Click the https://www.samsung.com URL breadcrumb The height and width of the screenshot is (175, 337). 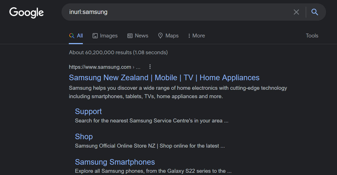100,67
